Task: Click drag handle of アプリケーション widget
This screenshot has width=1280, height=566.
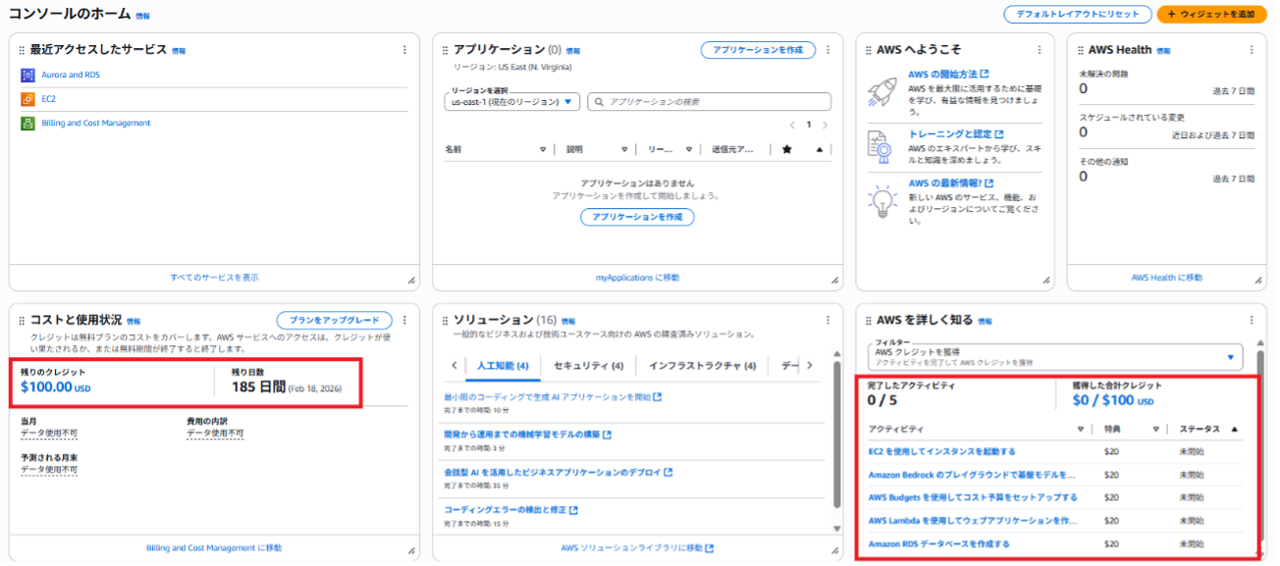Action: [445, 50]
